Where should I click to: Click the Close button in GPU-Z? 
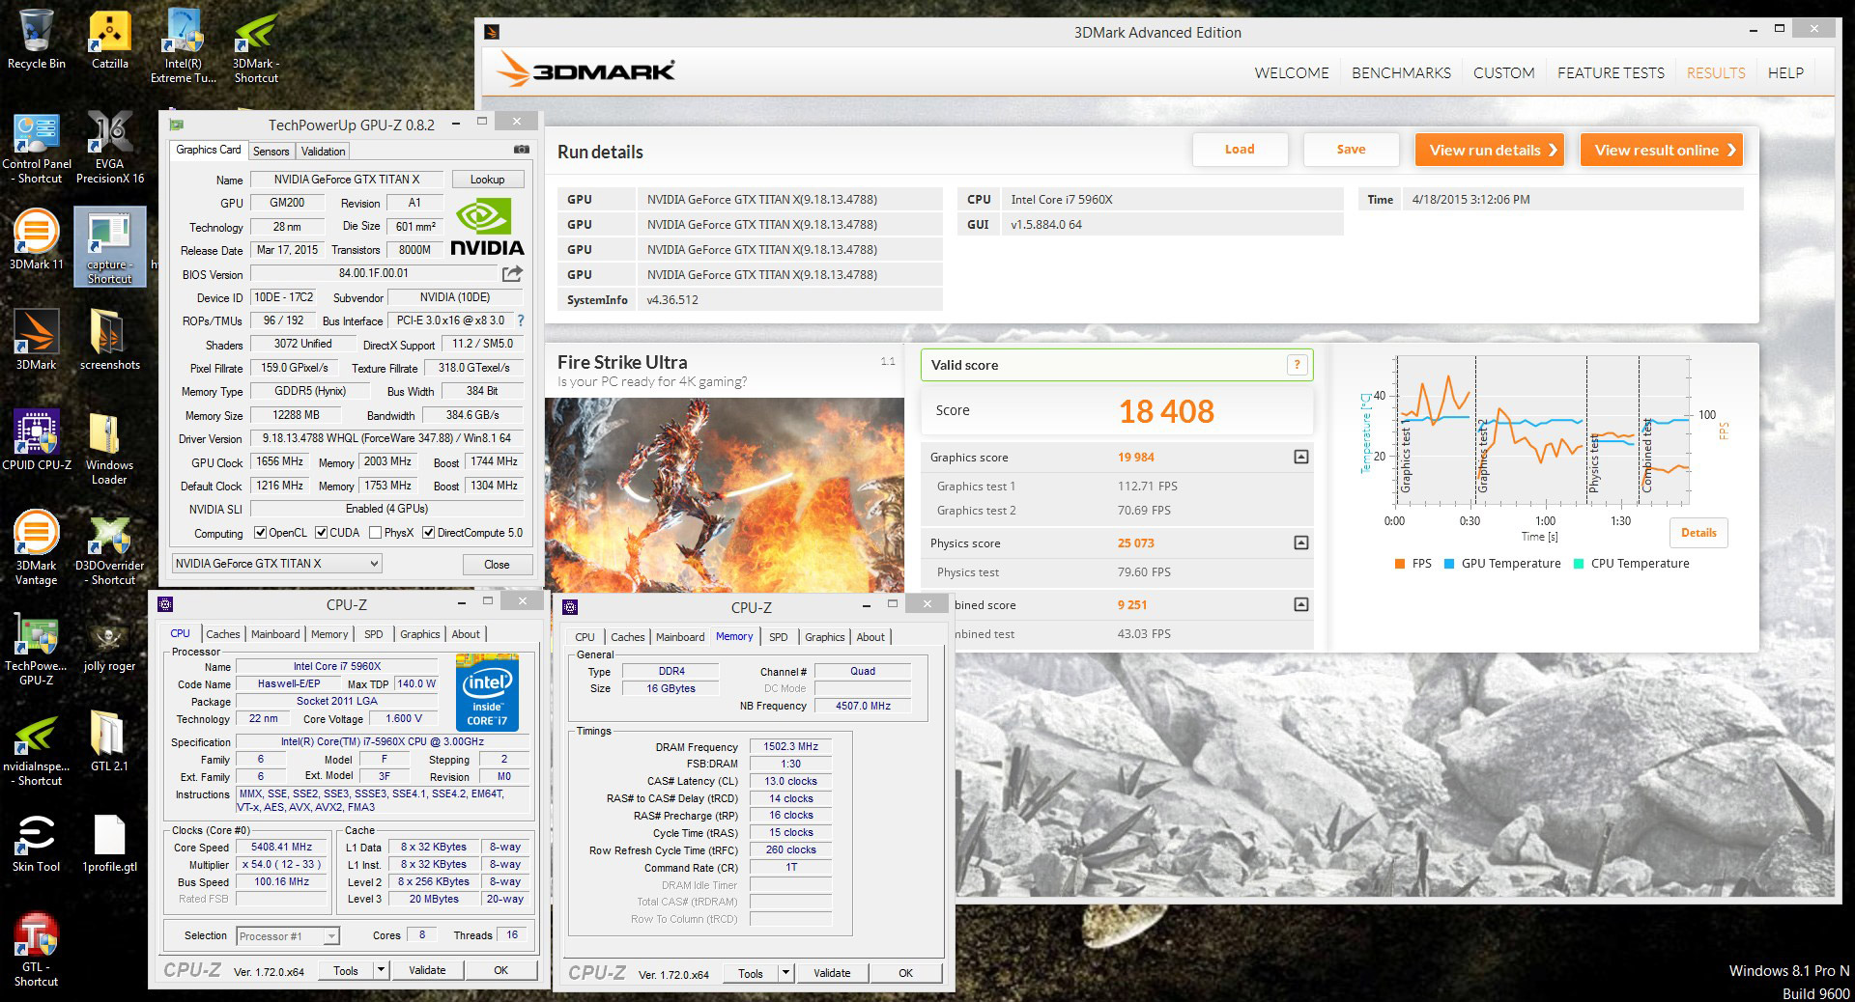(x=497, y=565)
